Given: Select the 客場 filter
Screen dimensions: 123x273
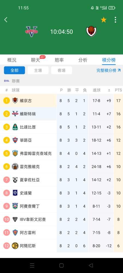Looking at the screenshot, I should (x=61, y=70).
